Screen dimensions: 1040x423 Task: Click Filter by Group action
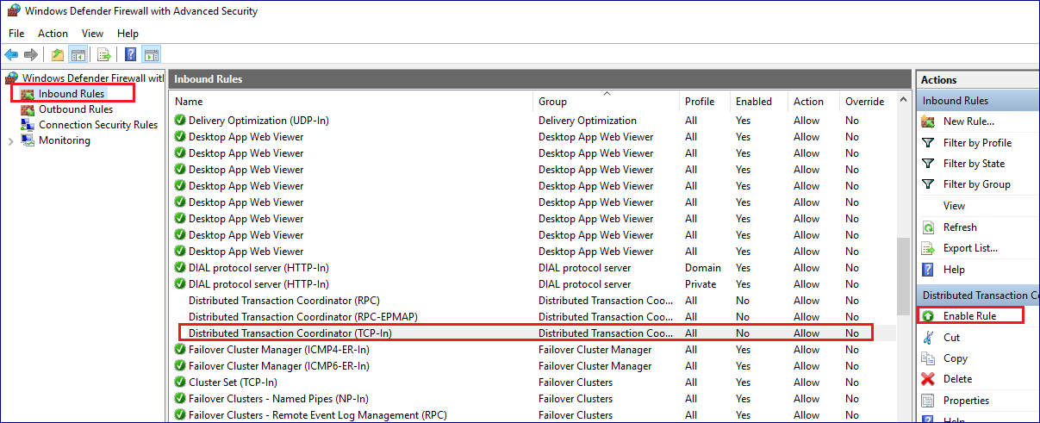(x=976, y=184)
